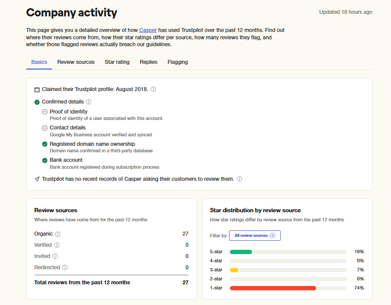Image resolution: width=391 pixels, height=305 pixels.
Task: Click the minus icon beside Proof of identity
Action: 45,112
